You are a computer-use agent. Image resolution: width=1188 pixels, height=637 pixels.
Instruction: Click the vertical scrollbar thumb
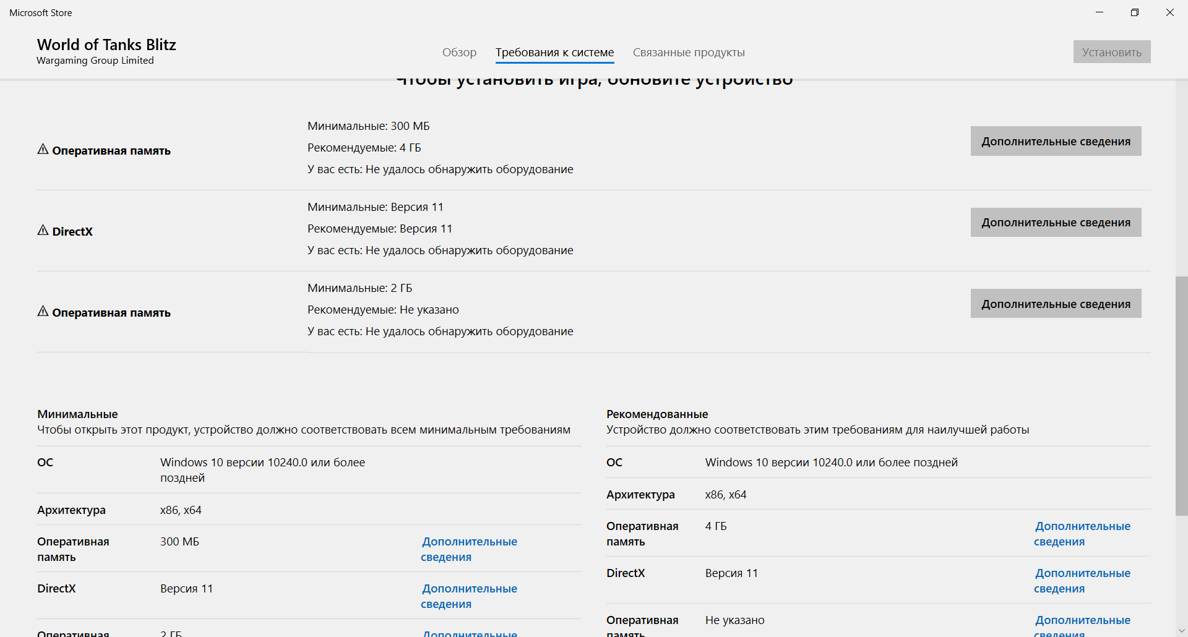1182,396
